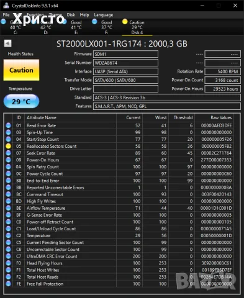This screenshot has width=244, height=298.
Task: Click status icon for Start/Stop Count
Action: click(x=8, y=139)
